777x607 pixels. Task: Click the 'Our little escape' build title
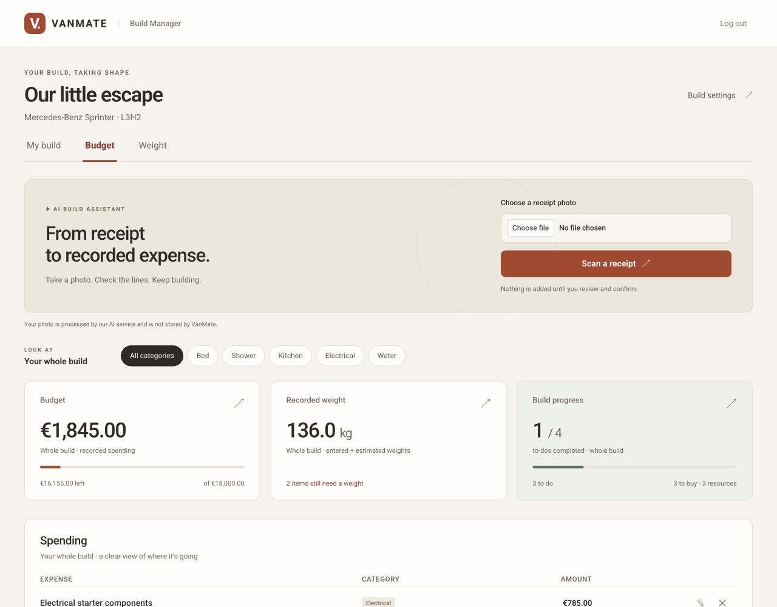click(x=93, y=95)
